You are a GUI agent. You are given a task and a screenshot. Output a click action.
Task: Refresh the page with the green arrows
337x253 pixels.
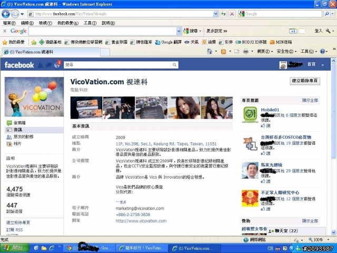(x=223, y=14)
